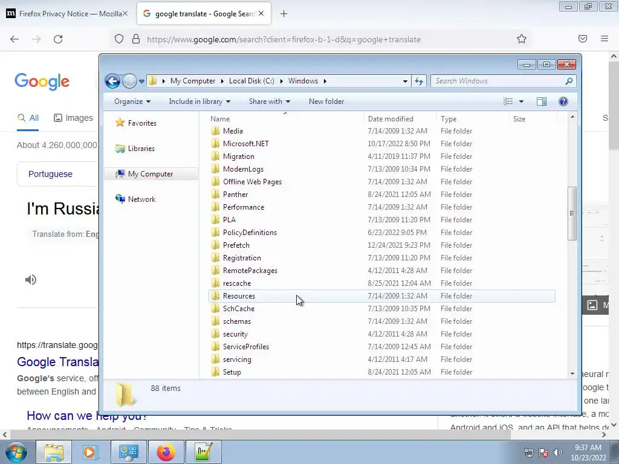Open the Include in library menu
This screenshot has width=619, height=464.
point(199,101)
